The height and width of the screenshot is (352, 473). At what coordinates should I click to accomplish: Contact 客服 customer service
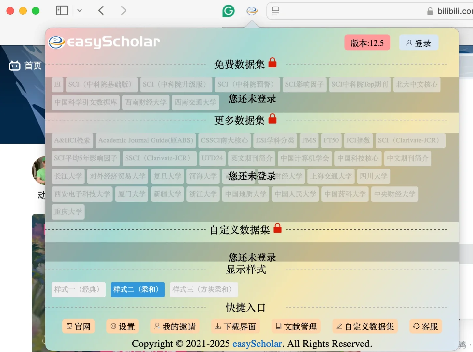(x=425, y=326)
